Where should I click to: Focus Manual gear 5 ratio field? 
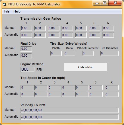[81, 28]
